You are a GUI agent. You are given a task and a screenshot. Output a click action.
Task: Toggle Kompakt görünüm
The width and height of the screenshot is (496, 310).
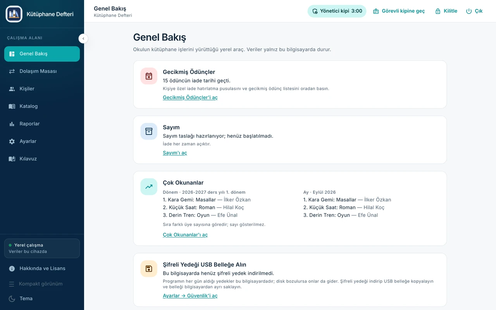point(42,284)
